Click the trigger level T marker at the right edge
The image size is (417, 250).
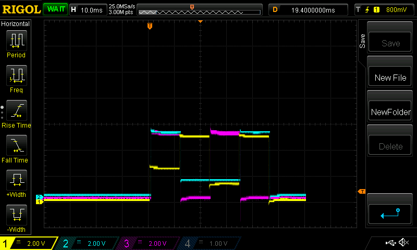click(x=362, y=191)
